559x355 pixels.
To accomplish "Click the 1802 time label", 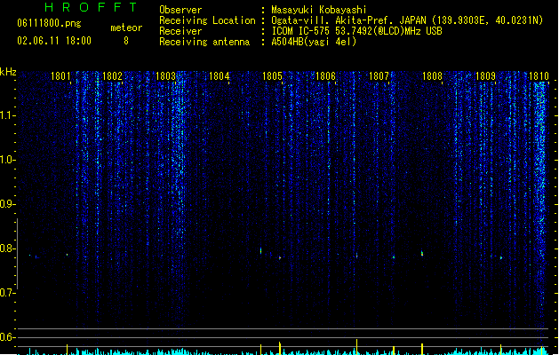I will pos(112,76).
